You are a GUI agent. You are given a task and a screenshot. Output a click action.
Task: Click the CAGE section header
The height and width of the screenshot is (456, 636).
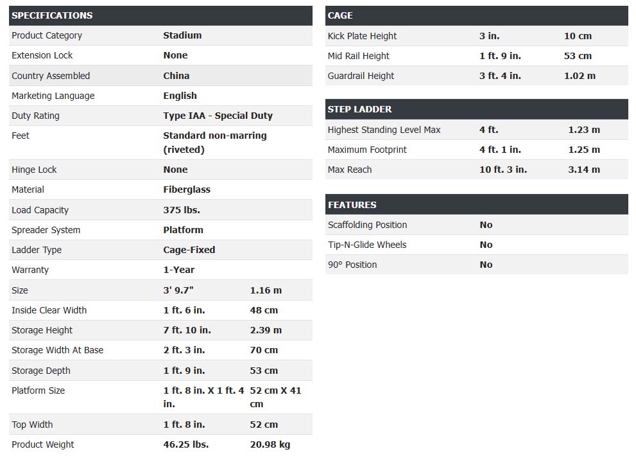coord(340,15)
